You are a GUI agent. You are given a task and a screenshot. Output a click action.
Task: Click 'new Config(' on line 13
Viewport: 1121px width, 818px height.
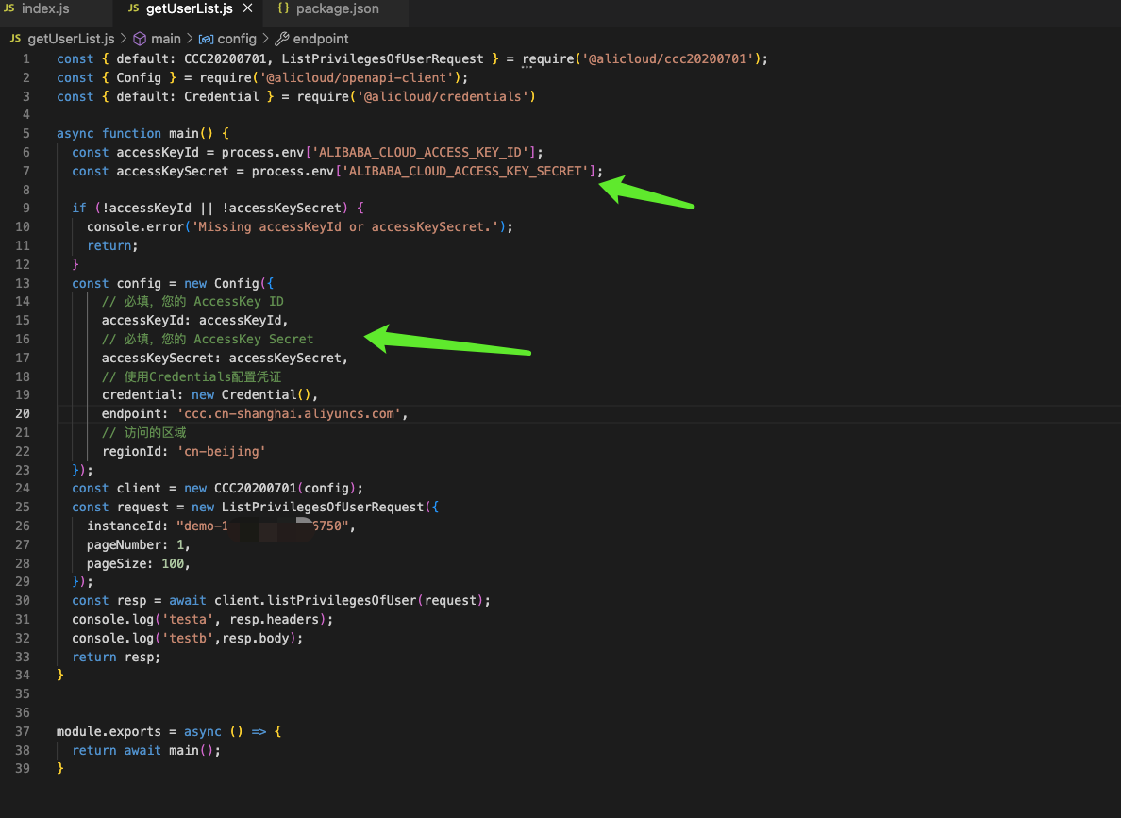pyautogui.click(x=226, y=283)
